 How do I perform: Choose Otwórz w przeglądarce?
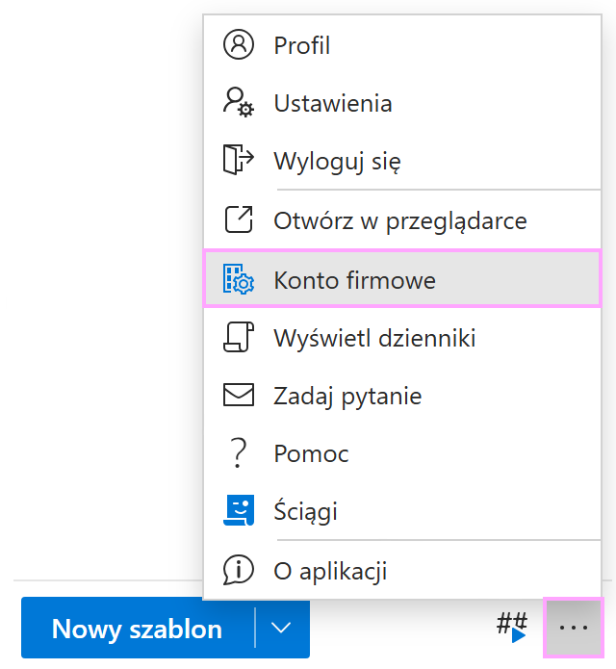[402, 220]
